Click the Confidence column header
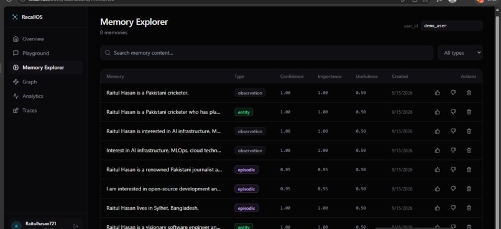Screen dimensions: 501x229 point(292,77)
